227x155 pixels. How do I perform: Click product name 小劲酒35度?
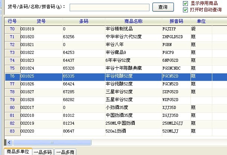pyautogui.click(x=117, y=107)
